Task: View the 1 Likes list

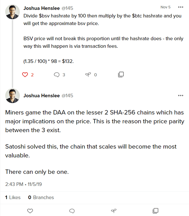Action: 13,197
